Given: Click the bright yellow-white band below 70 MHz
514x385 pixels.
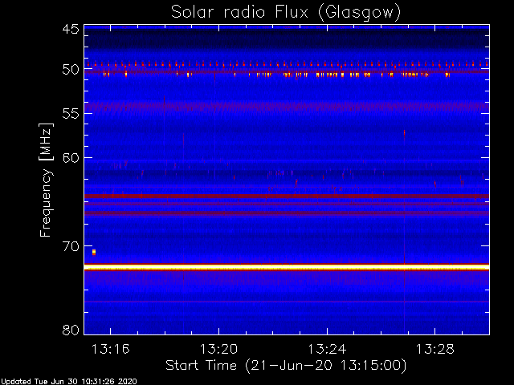Looking at the screenshot, I should pyautogui.click(x=287, y=267).
